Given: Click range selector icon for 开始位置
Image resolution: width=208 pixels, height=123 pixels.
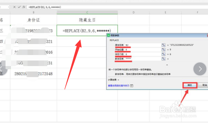Looking at the screenshot, I should (x=164, y=50).
